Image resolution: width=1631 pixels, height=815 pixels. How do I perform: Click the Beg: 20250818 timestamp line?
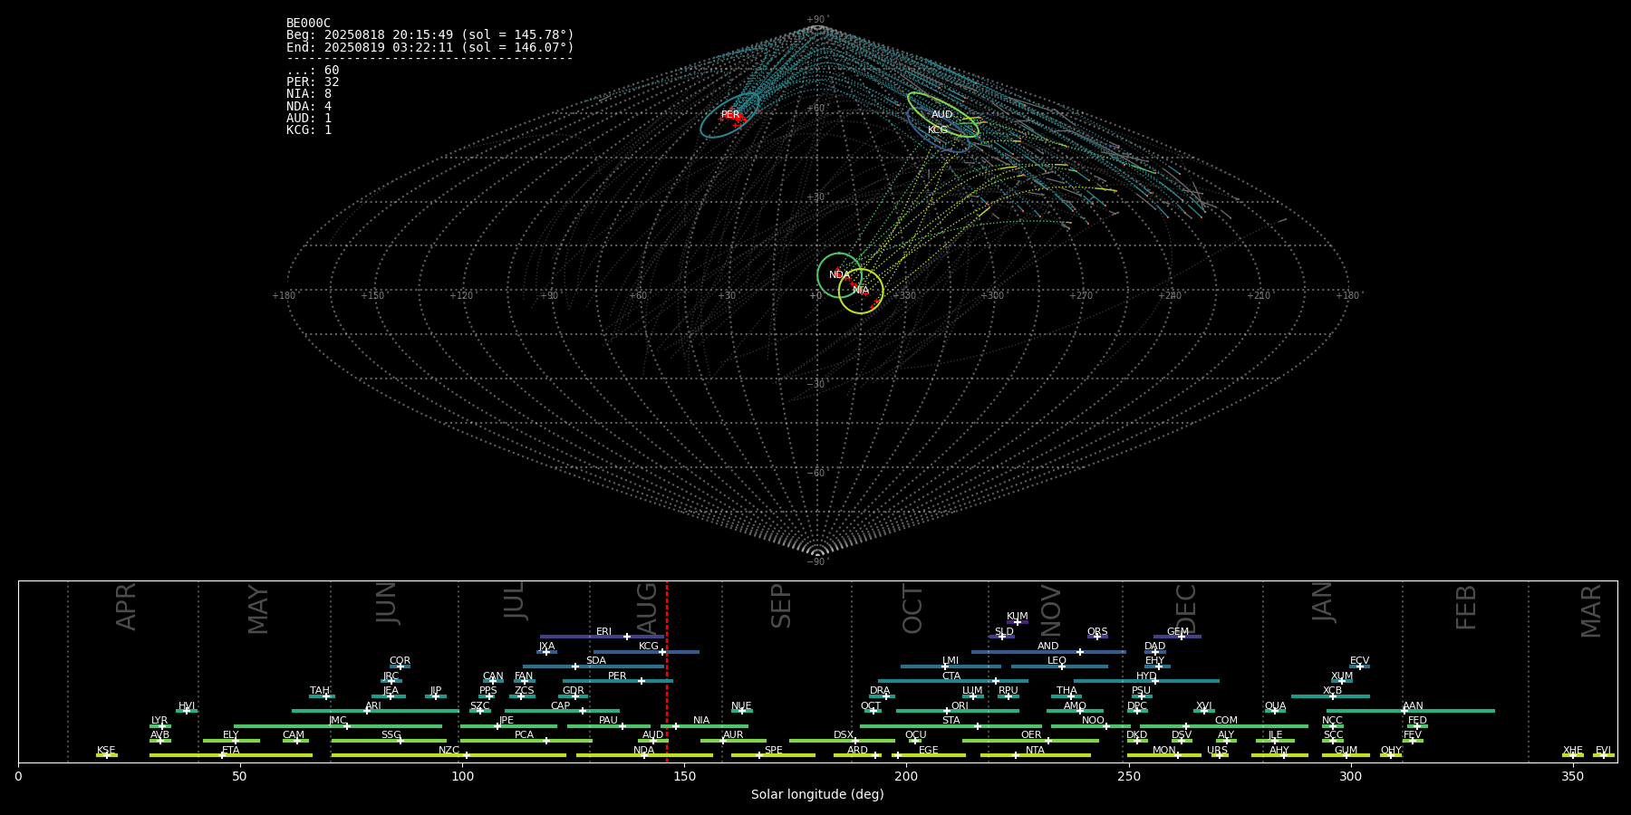pyautogui.click(x=430, y=35)
